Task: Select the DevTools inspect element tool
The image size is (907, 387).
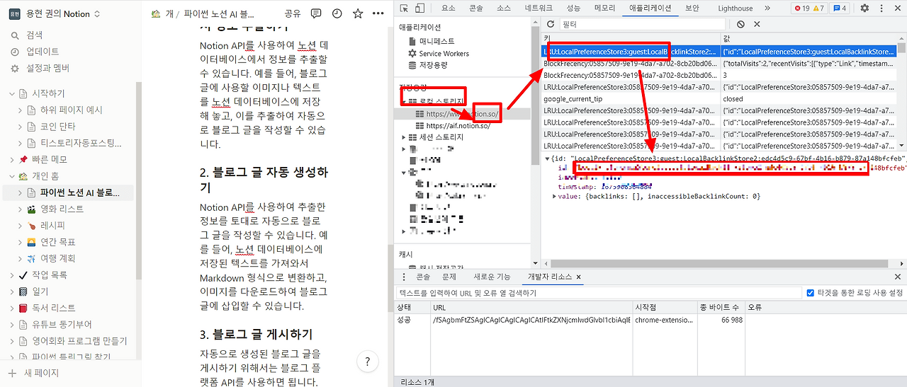Action: click(403, 8)
